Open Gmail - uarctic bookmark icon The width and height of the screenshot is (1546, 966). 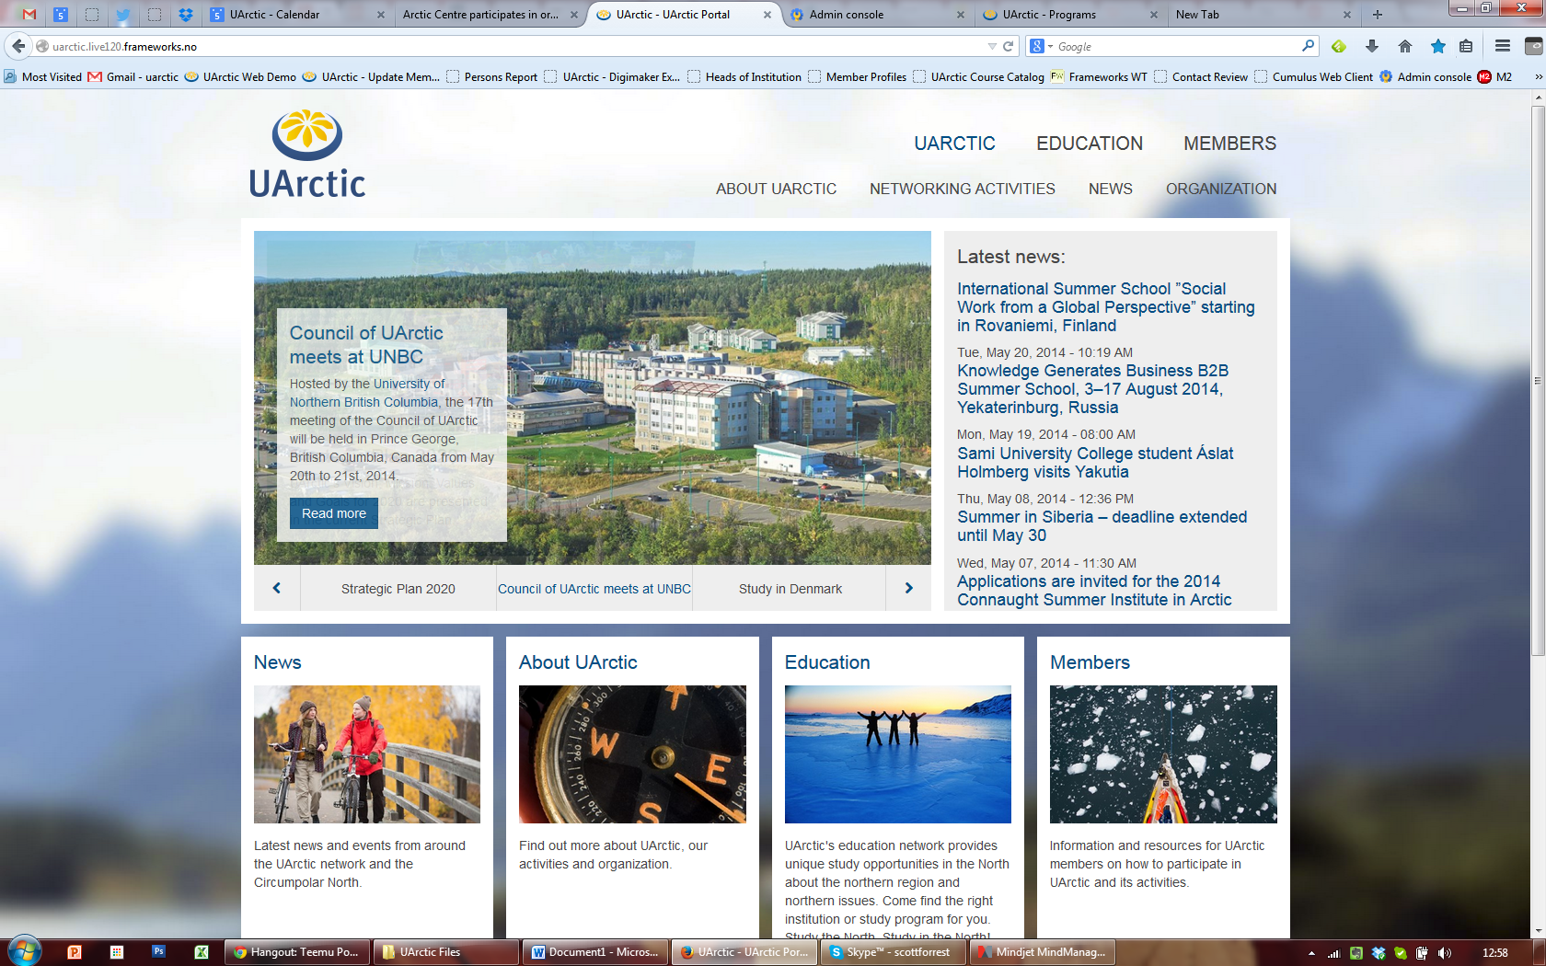pyautogui.click(x=95, y=77)
